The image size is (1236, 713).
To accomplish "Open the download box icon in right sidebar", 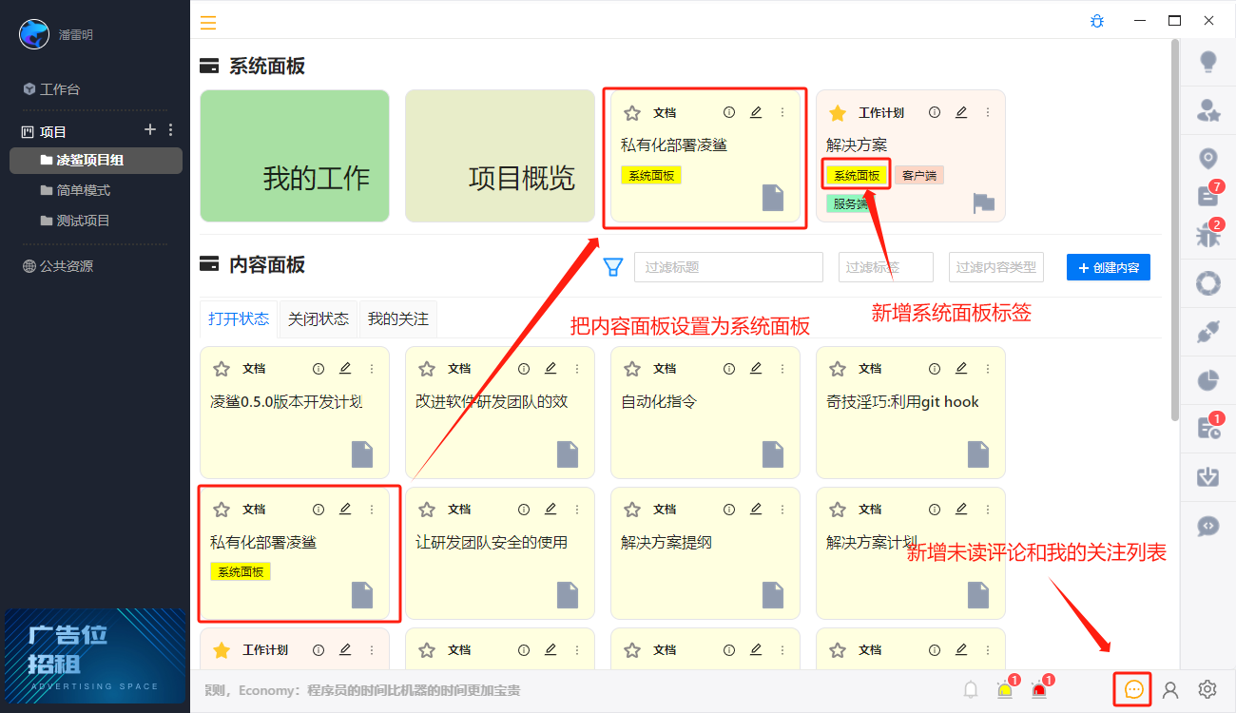I will (1208, 476).
